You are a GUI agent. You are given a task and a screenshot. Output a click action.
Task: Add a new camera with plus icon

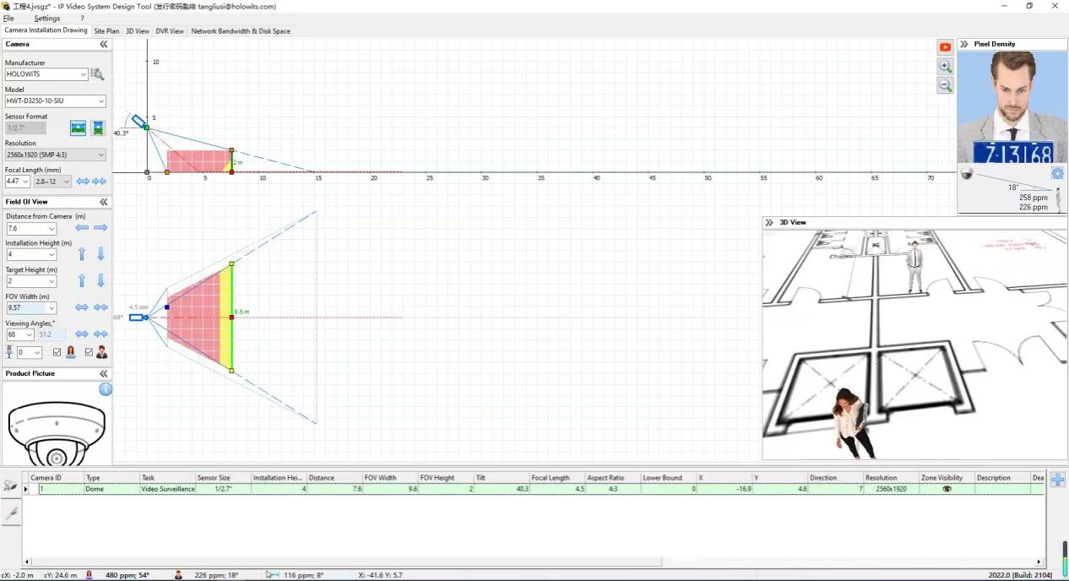(1056, 480)
